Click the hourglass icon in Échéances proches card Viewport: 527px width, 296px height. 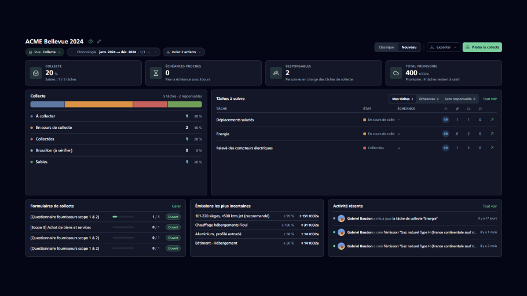pyautogui.click(x=156, y=73)
